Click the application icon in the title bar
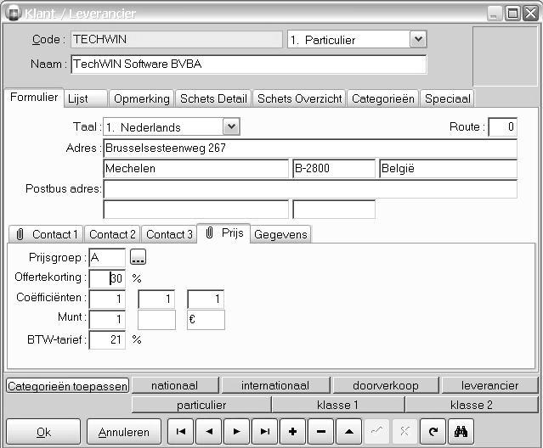 click(13, 13)
